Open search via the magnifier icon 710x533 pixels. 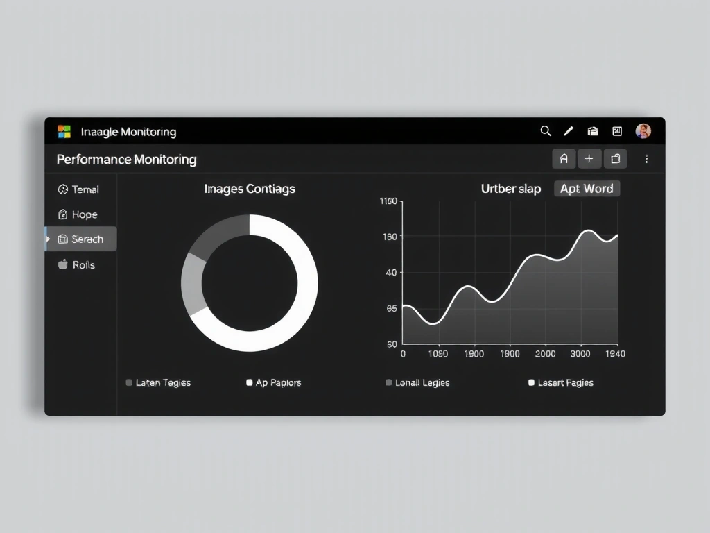(x=546, y=131)
